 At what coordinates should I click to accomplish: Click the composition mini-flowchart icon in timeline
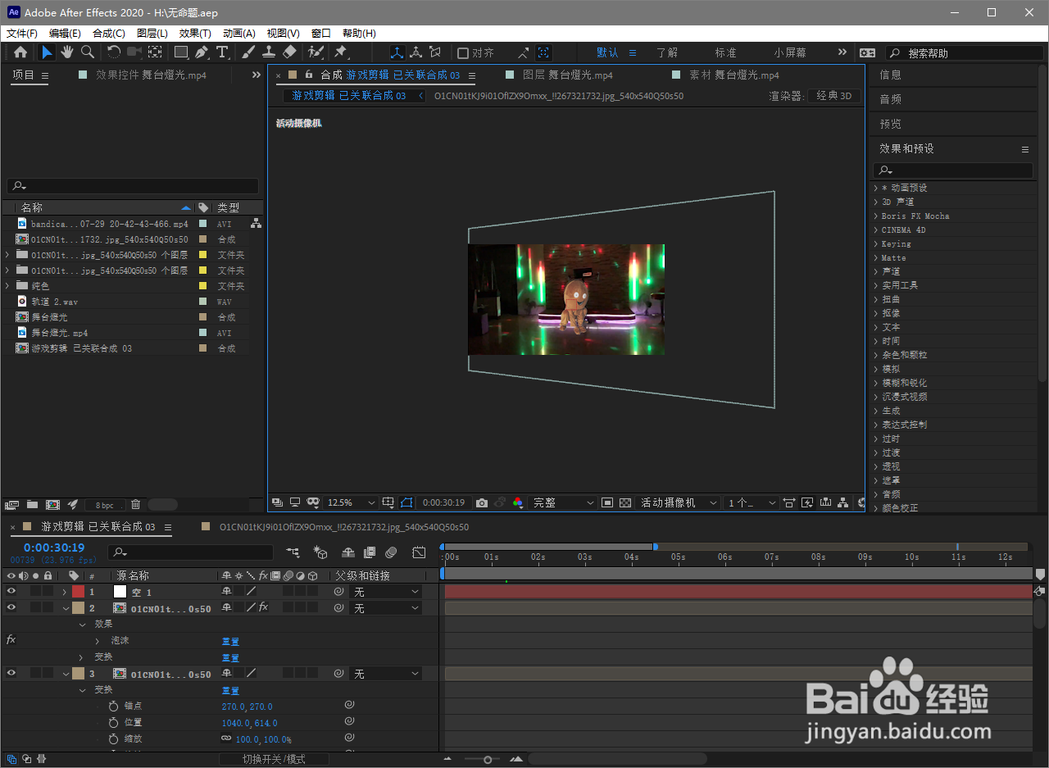click(293, 552)
